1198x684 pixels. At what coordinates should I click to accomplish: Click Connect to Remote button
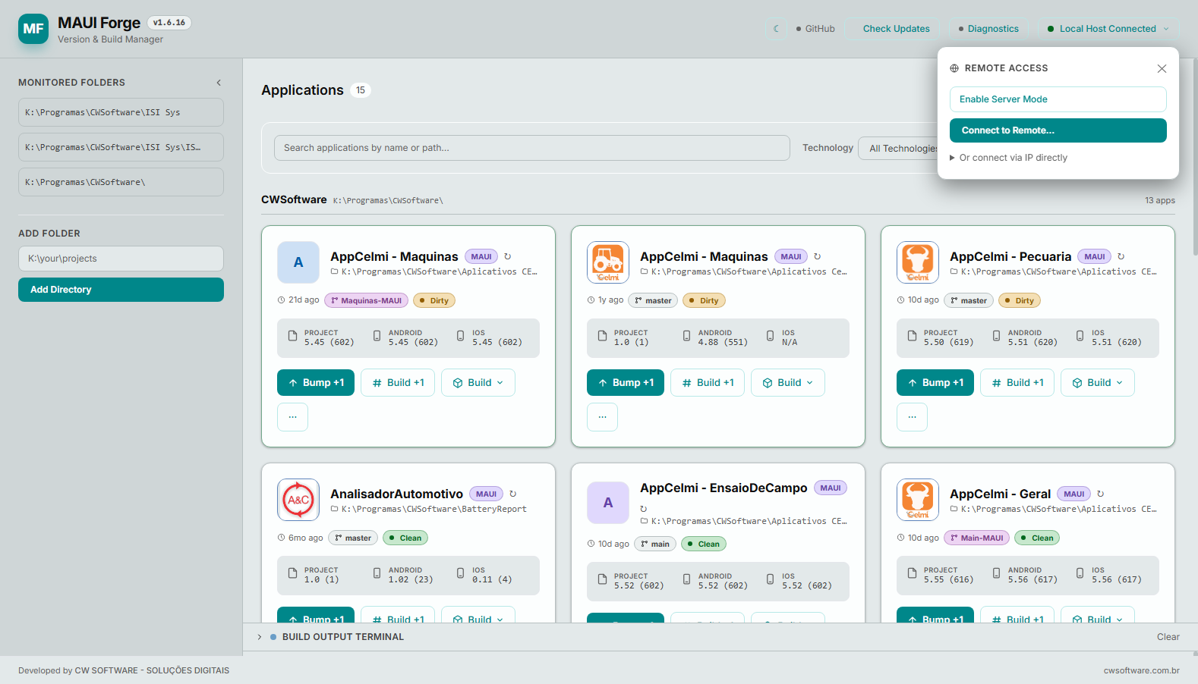pos(1058,130)
